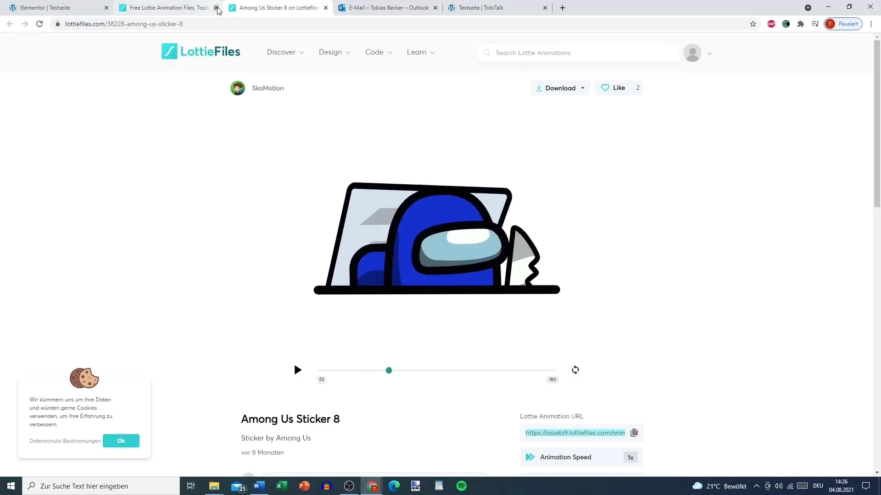Image resolution: width=881 pixels, height=495 pixels.
Task: Like the Among Us Sticker animation
Action: (619, 88)
